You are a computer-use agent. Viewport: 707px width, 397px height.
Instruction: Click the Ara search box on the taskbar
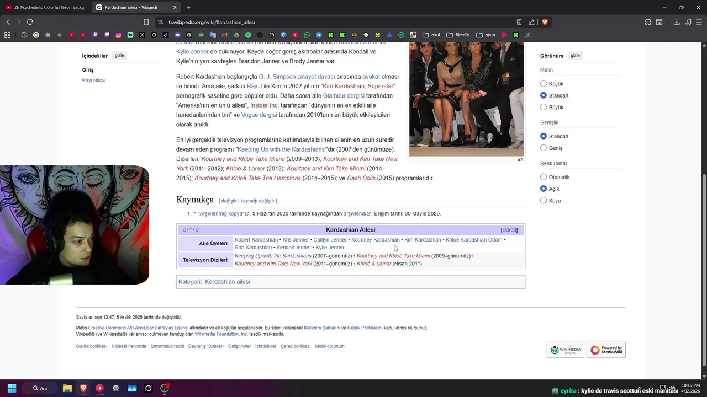pyautogui.click(x=40, y=388)
